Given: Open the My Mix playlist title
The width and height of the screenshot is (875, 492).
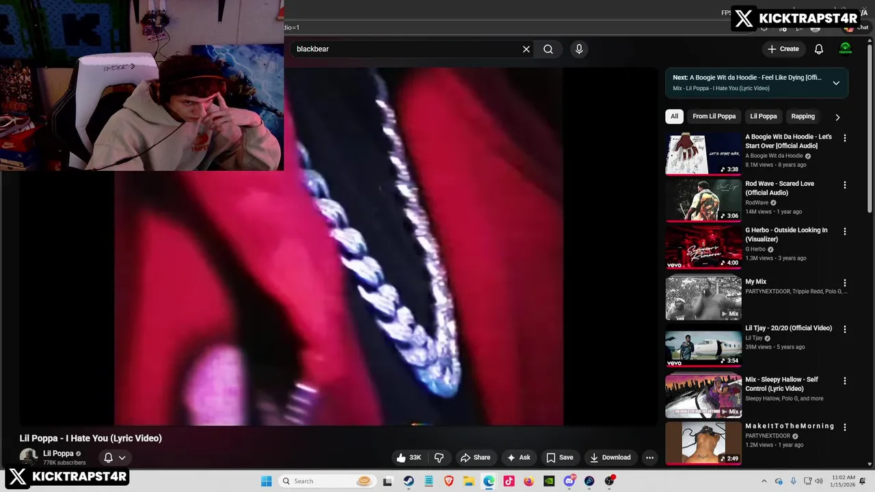Looking at the screenshot, I should [x=755, y=282].
